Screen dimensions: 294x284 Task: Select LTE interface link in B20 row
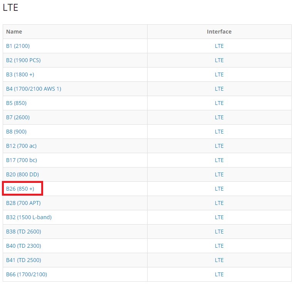[x=219, y=174]
